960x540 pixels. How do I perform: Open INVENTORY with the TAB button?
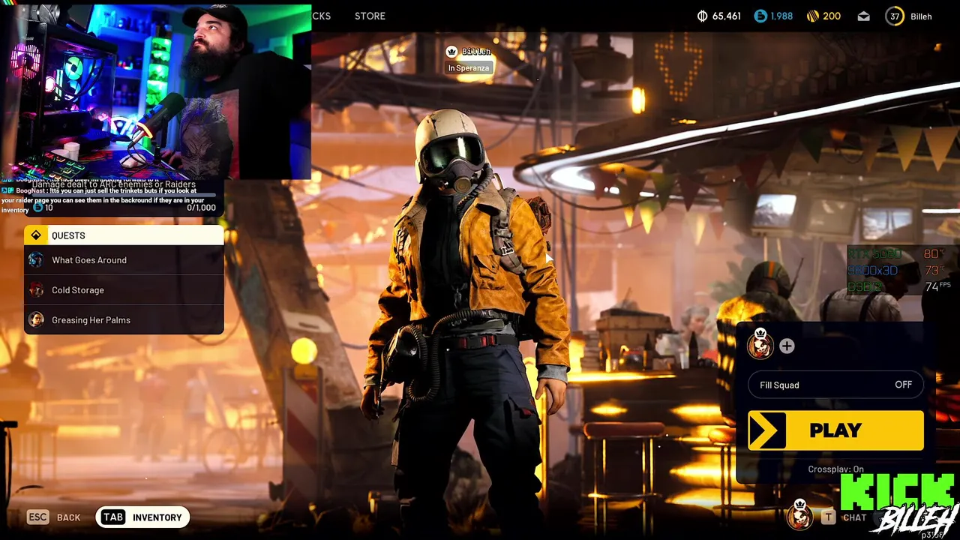coord(142,517)
